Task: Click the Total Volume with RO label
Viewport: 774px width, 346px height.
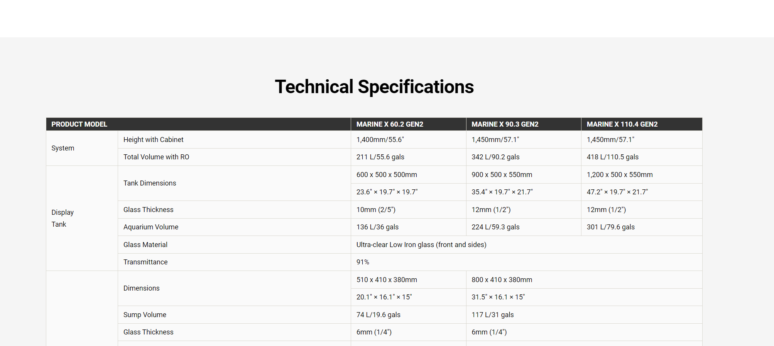Action: pos(156,157)
